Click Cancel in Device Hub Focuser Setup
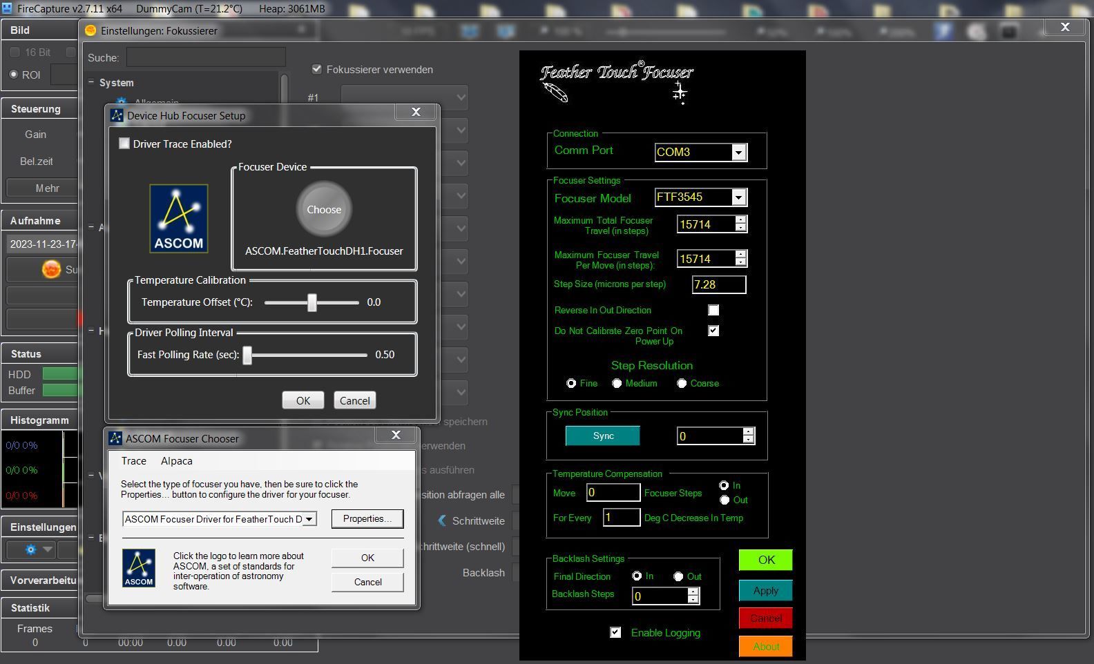The image size is (1094, 664). (x=355, y=400)
